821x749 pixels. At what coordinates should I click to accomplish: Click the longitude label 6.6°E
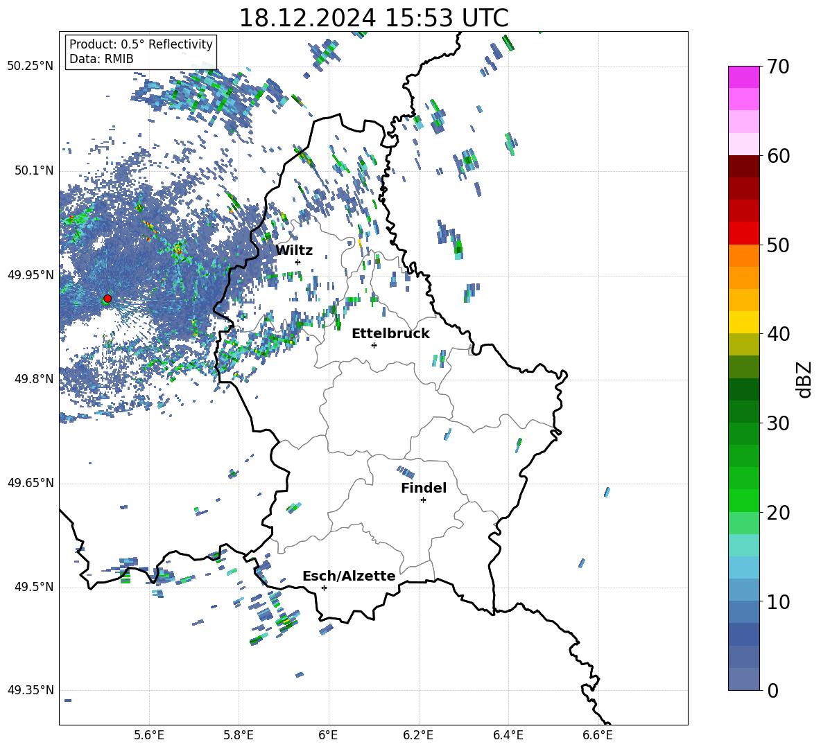[x=598, y=736]
